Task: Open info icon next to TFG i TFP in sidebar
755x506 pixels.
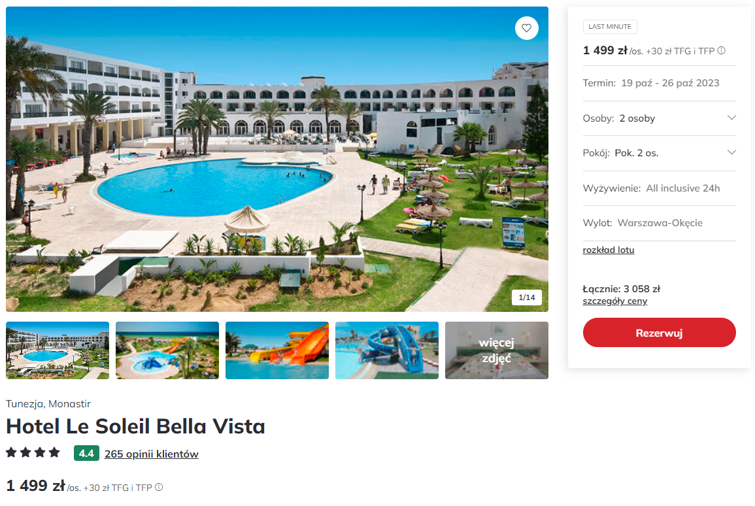Action: pyautogui.click(x=721, y=50)
